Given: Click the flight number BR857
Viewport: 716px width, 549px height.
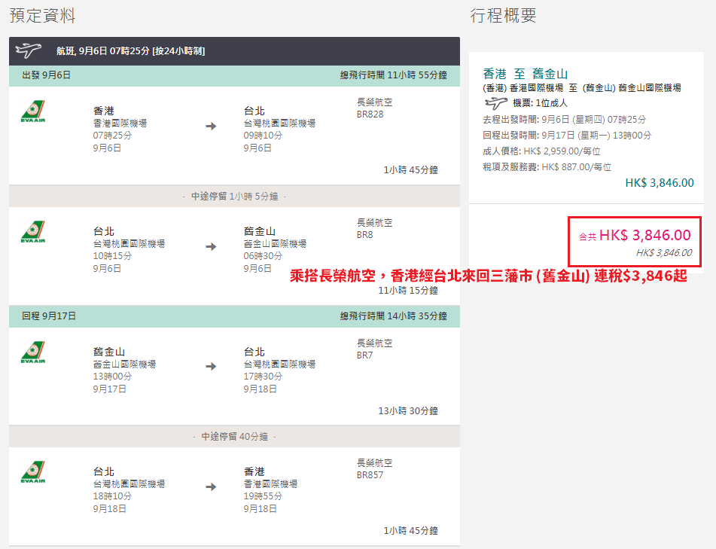Looking at the screenshot, I should 370,475.
